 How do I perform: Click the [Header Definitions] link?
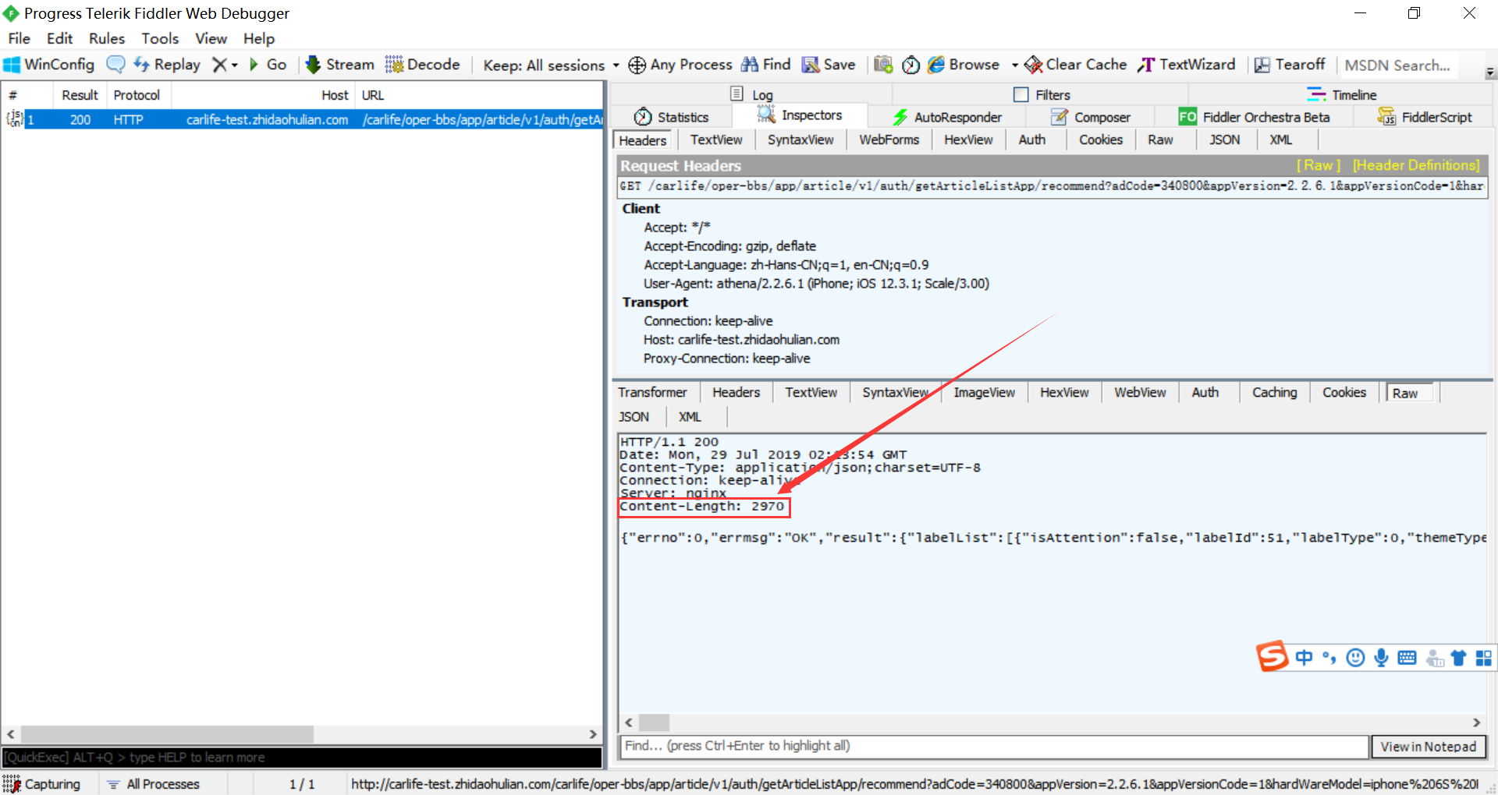coord(1416,165)
